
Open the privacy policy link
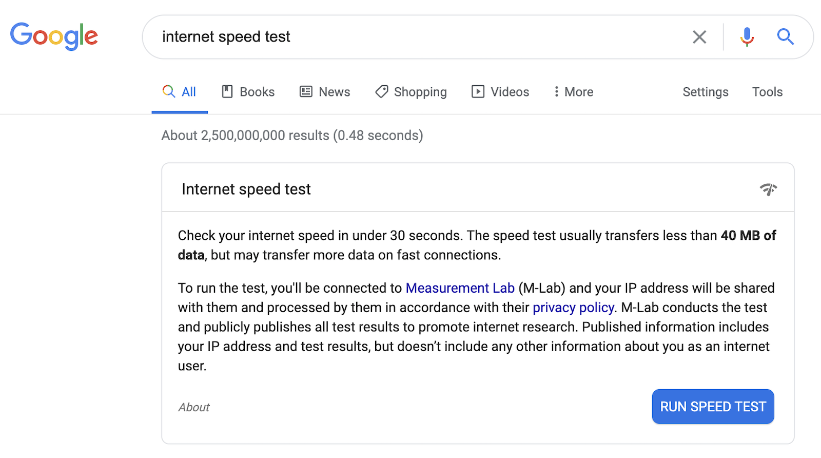coord(573,308)
